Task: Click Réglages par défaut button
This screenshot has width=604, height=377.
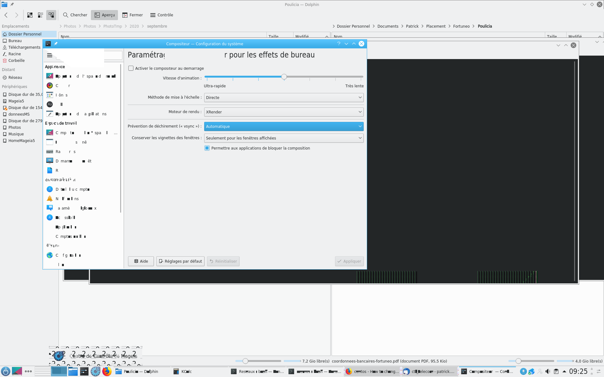Action: click(180, 261)
